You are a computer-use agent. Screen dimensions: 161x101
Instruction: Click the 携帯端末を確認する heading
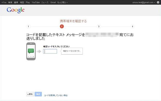pos(73,21)
